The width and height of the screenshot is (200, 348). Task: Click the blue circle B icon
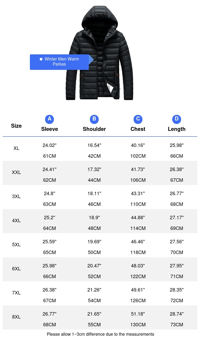pyautogui.click(x=94, y=119)
